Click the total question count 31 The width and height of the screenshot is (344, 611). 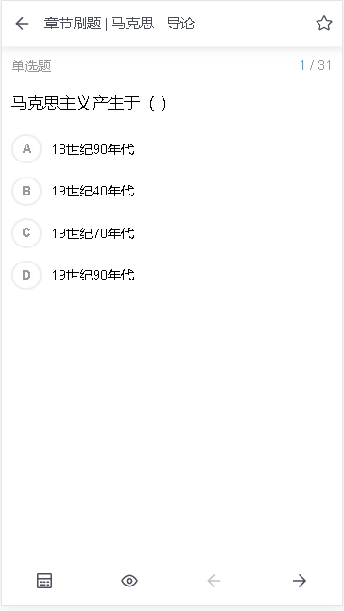(x=324, y=65)
